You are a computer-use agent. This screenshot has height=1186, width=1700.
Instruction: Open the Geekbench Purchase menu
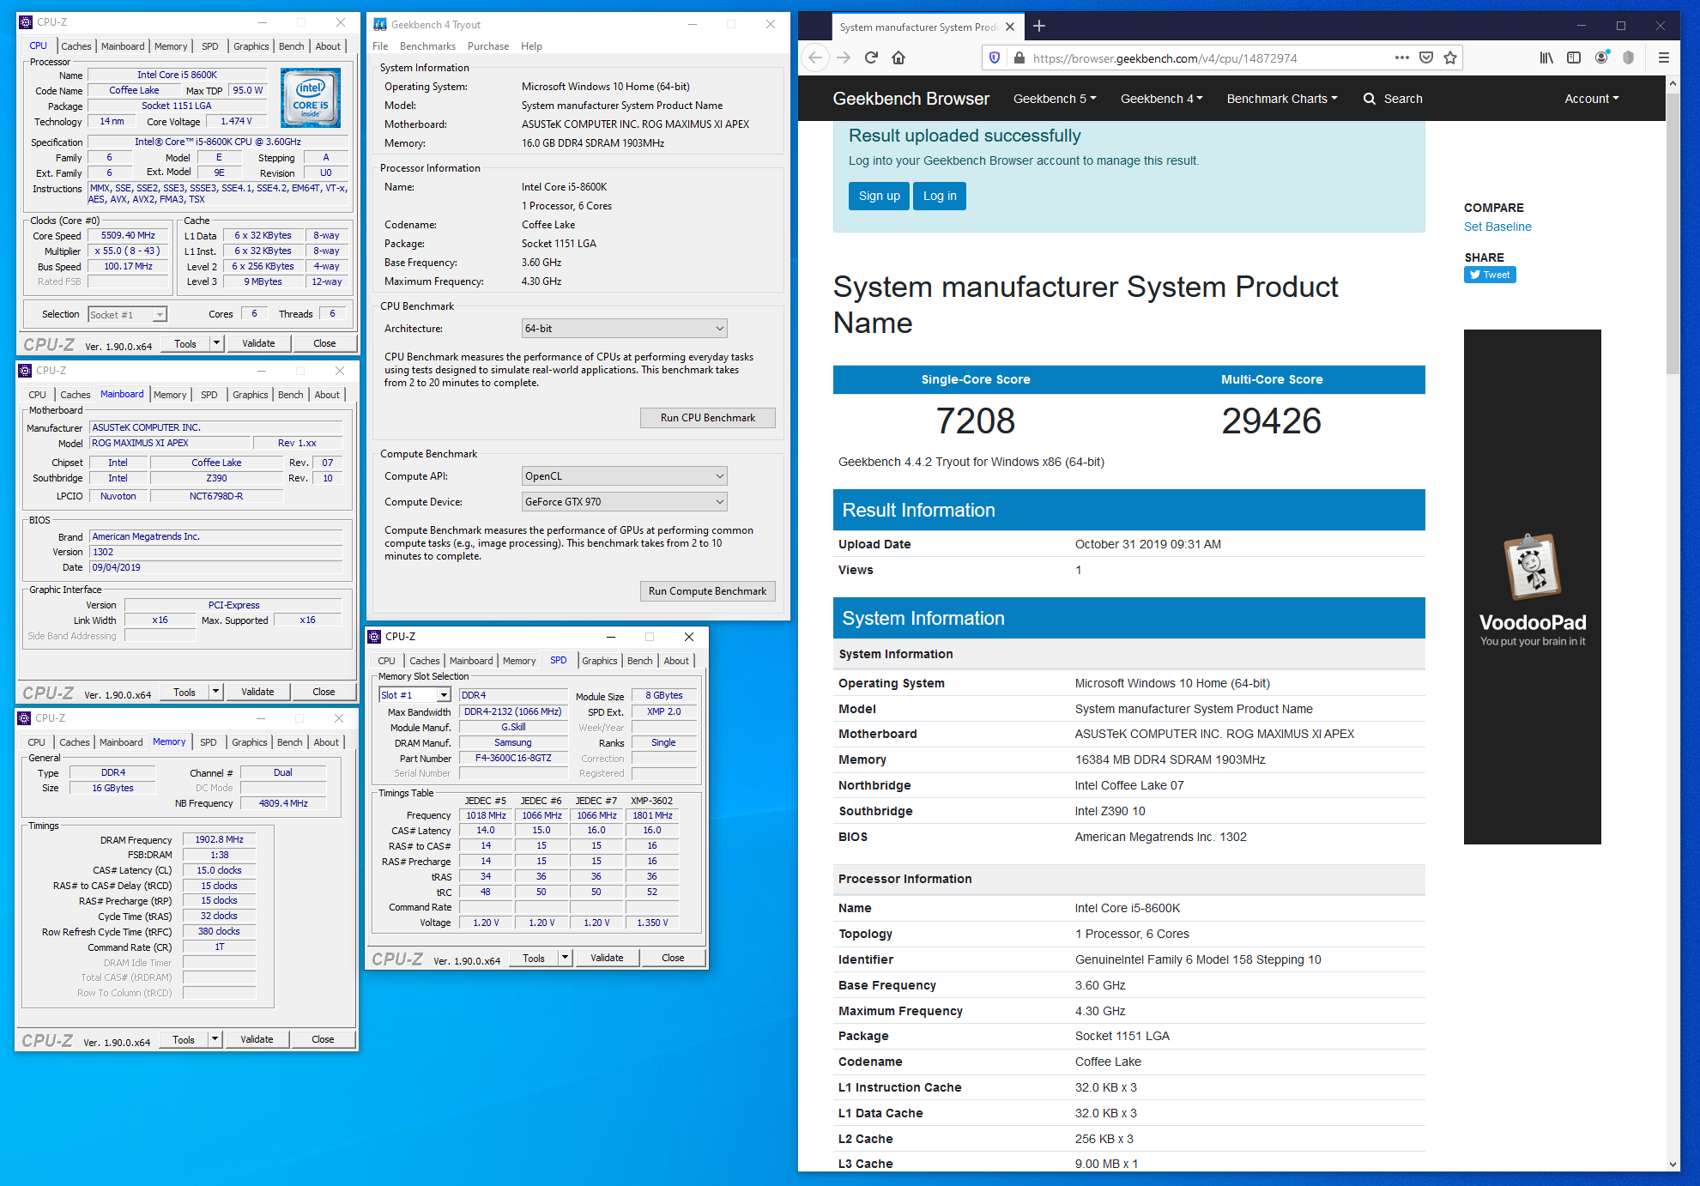488,46
